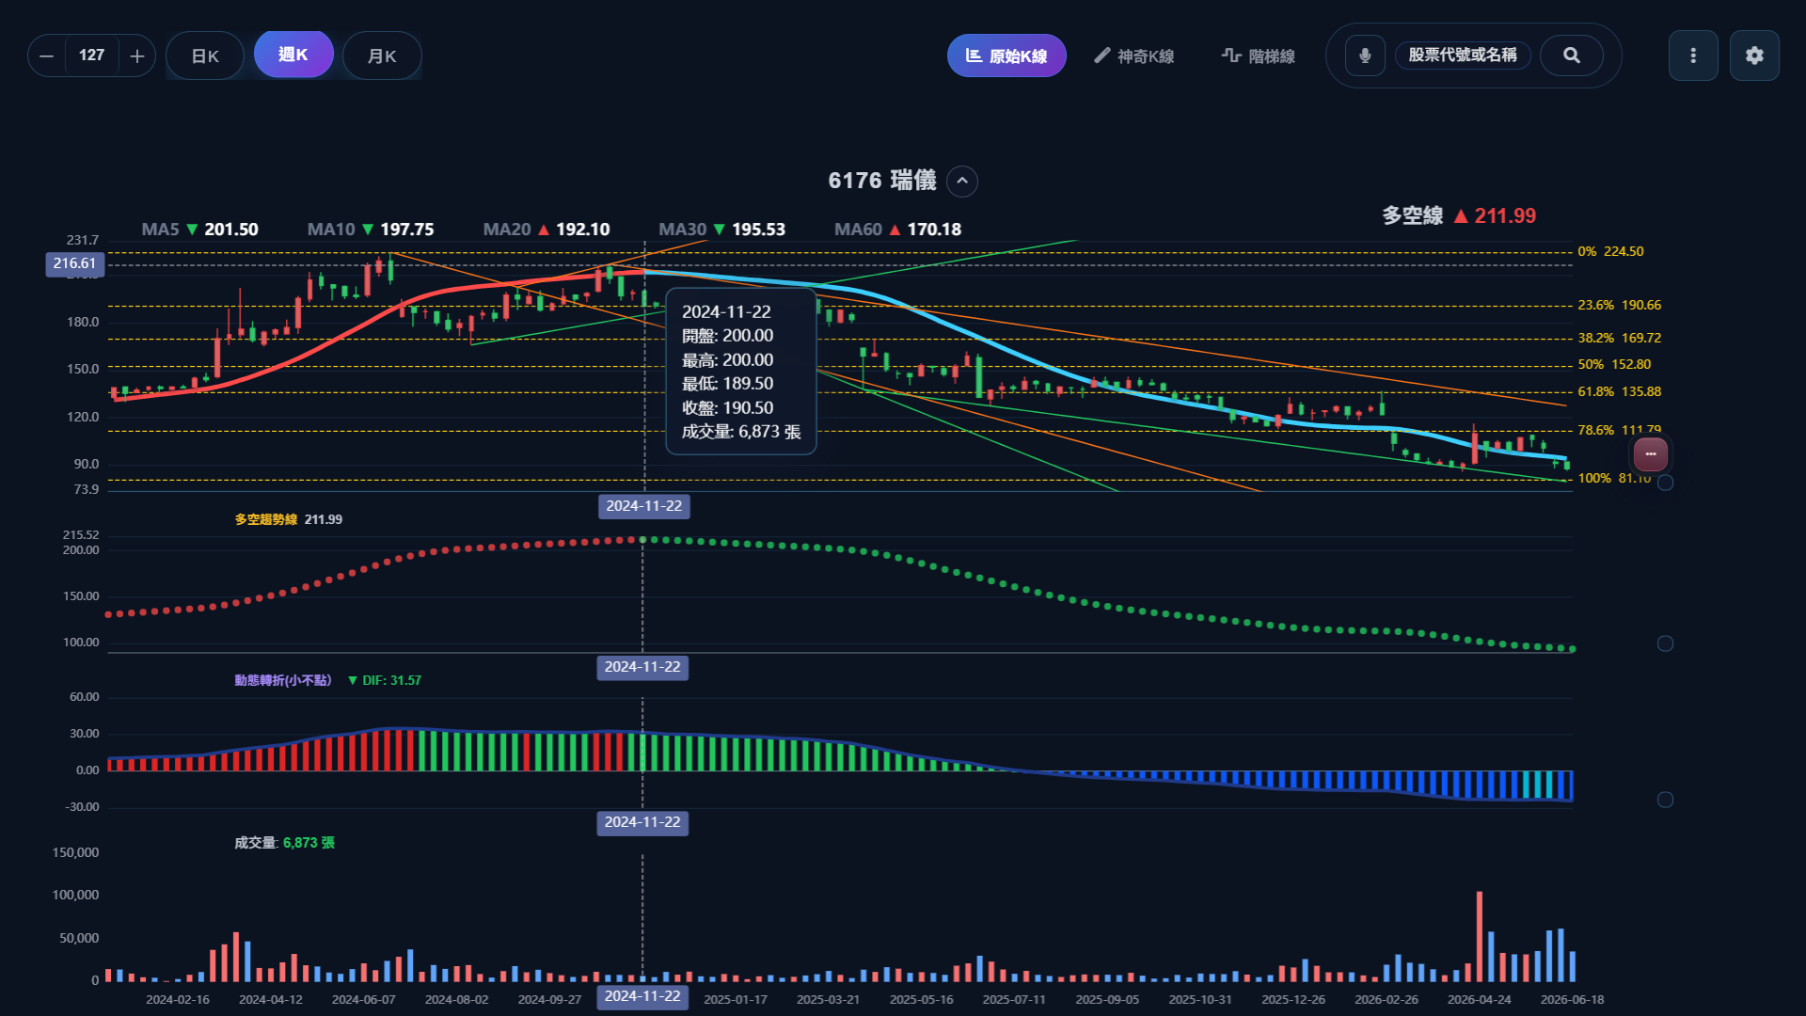This screenshot has height=1016, width=1806.
Task: Click the 動態轉折(小不點) panel label
Action: [283, 680]
